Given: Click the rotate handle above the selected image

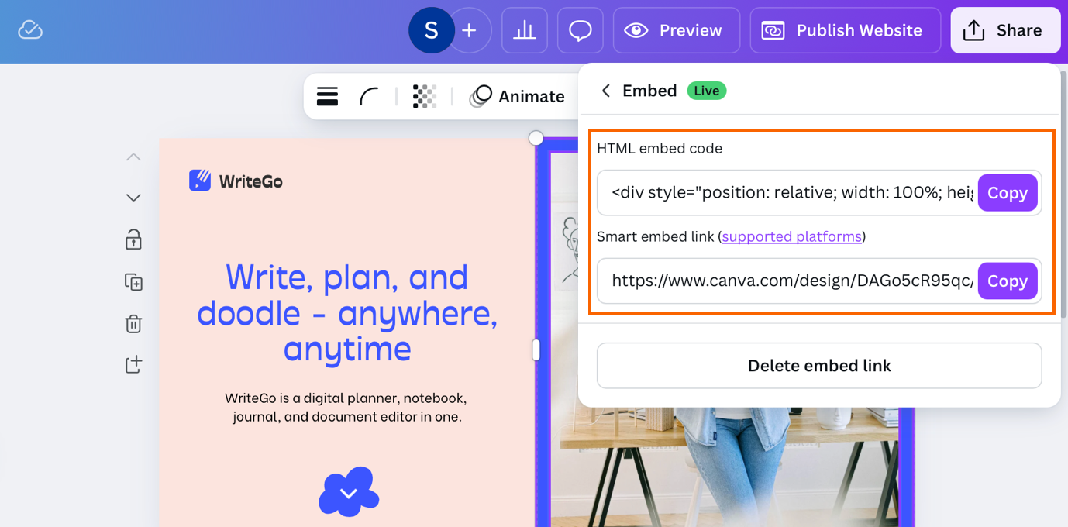Looking at the screenshot, I should tap(536, 138).
